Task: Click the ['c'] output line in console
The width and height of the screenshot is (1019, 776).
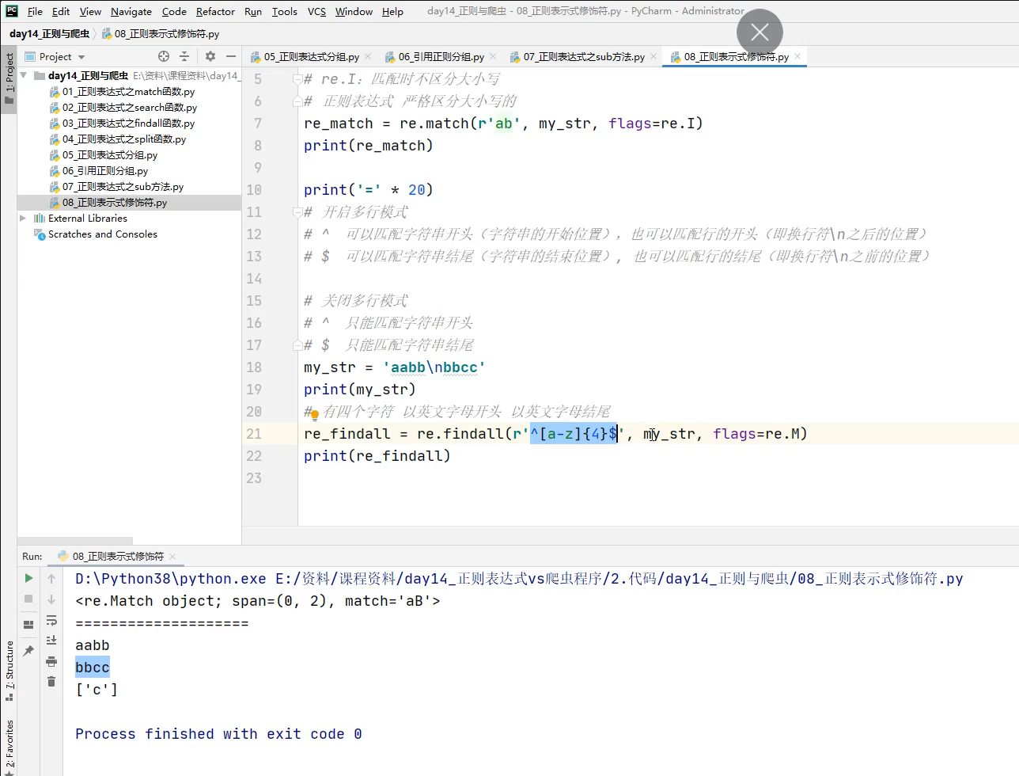Action: coord(97,689)
